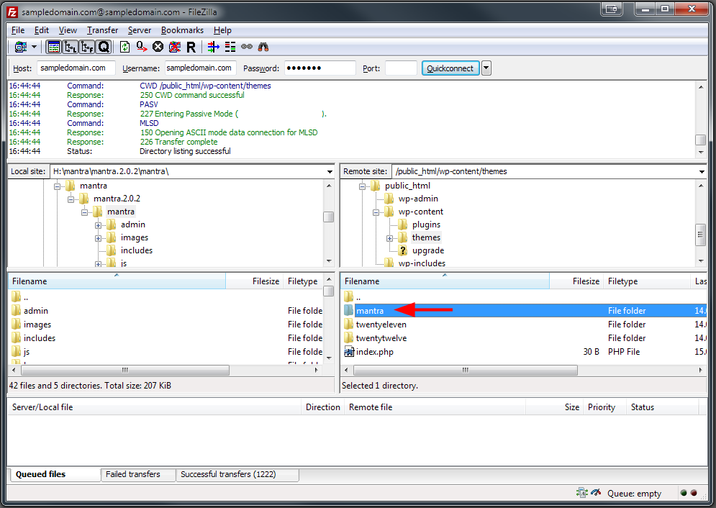Search remote files with the binoculars icon

click(x=263, y=47)
